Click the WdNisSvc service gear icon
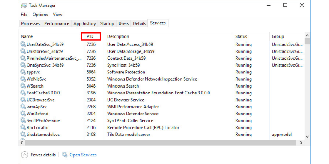Screen dimensions: 329x164 (23, 79)
